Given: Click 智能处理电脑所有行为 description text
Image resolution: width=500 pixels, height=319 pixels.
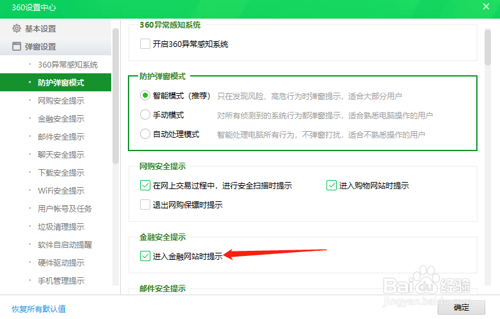Looking at the screenshot, I should 256,134.
